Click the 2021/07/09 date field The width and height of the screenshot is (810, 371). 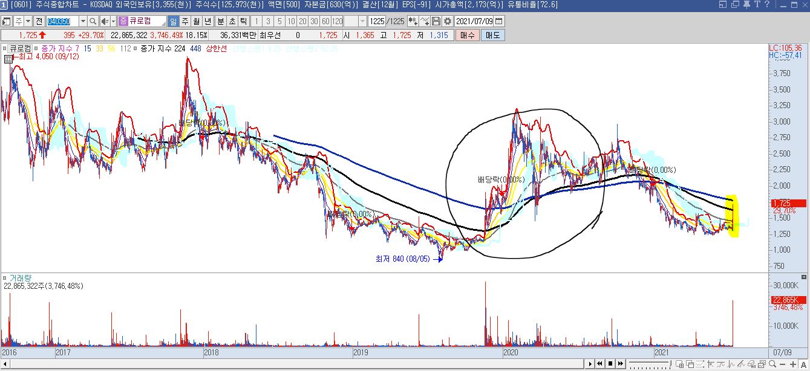(474, 21)
